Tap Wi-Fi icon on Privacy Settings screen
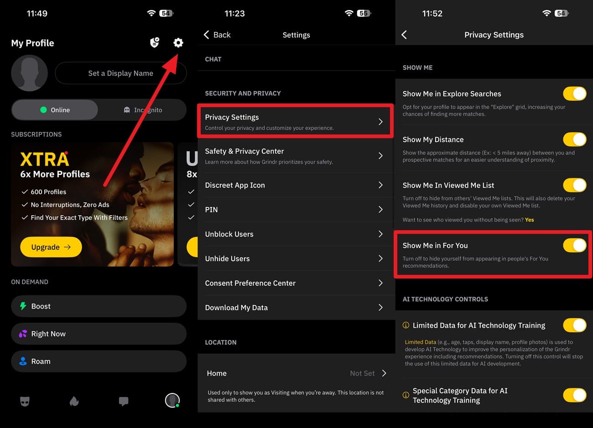The width and height of the screenshot is (593, 428). 546,13
